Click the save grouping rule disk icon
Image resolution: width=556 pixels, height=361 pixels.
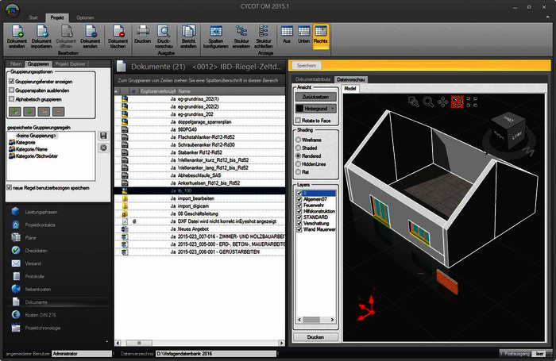103,136
